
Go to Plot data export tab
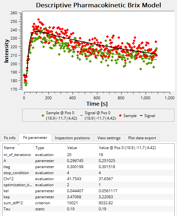coord(142,138)
